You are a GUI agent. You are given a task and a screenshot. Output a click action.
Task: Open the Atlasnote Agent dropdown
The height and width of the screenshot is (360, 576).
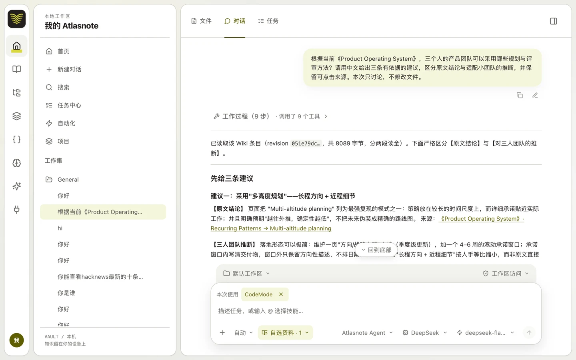(x=367, y=333)
